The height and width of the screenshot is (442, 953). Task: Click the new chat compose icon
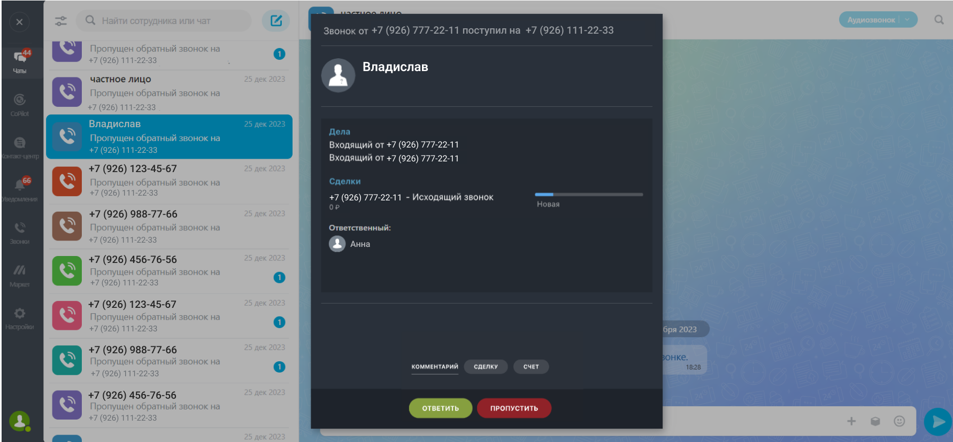(x=276, y=21)
